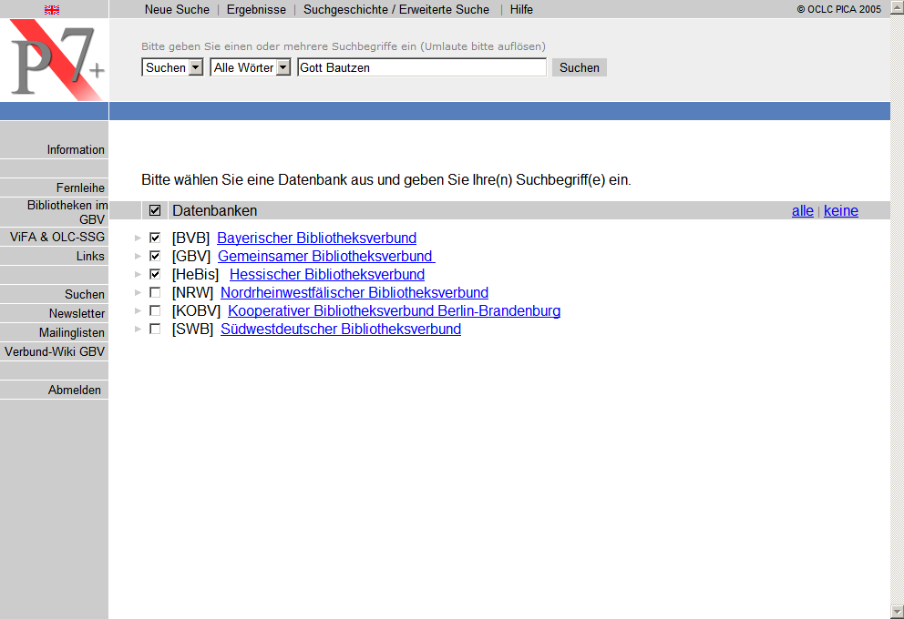Open Suchgeschichte / Erweiterte Suche menu
This screenshot has height=619, width=904.
tap(395, 9)
